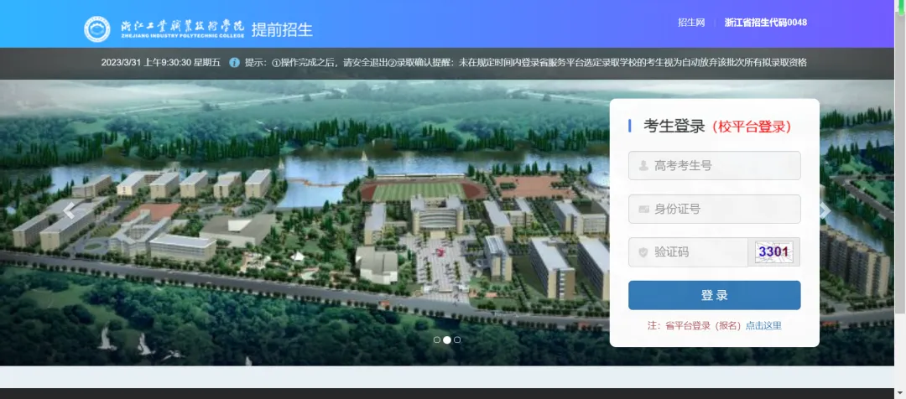Screen dimensions: 906x399
Task: Click the ID card icon in 身份证号 field
Action: (x=643, y=210)
